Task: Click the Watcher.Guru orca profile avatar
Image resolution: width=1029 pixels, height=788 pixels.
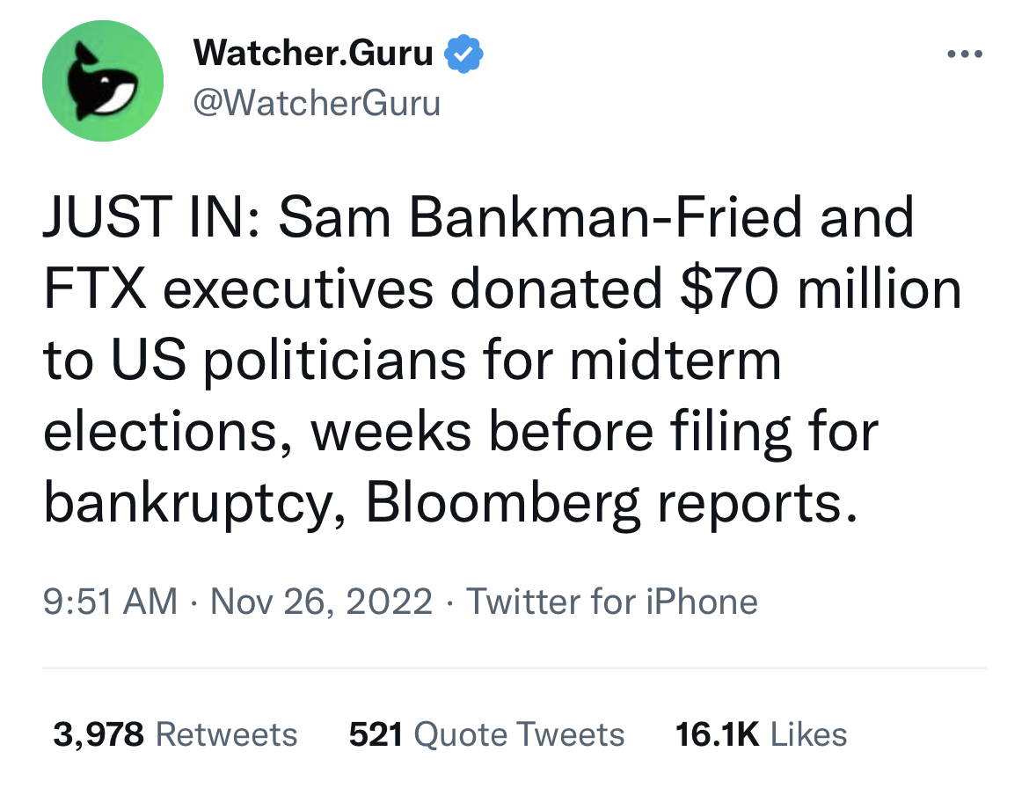Action: (x=103, y=81)
